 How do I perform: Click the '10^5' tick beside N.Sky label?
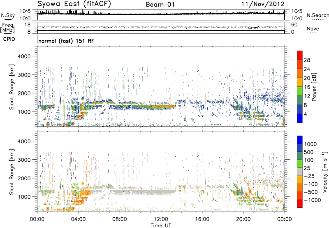tap(25, 12)
